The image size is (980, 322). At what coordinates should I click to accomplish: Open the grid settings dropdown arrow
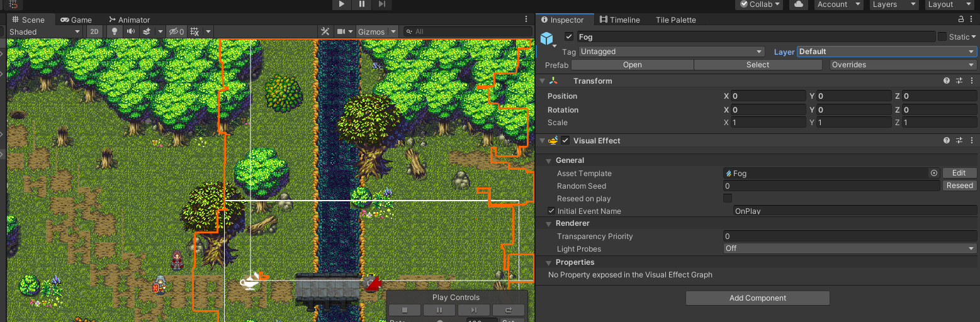pyautogui.click(x=208, y=31)
